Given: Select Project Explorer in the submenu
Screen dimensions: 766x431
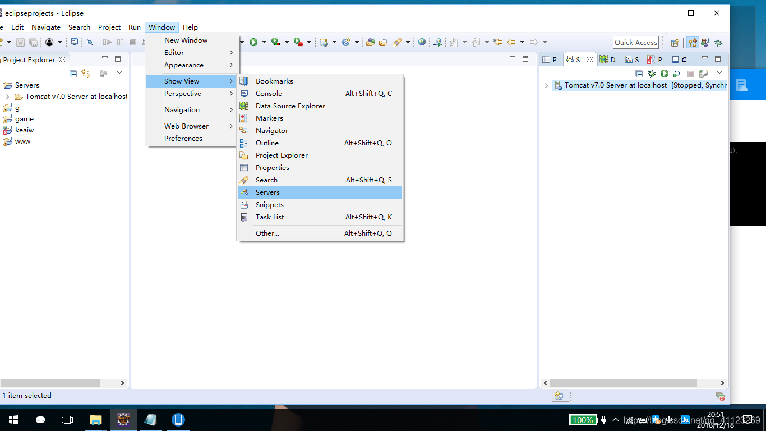Looking at the screenshot, I should tap(320, 155).
